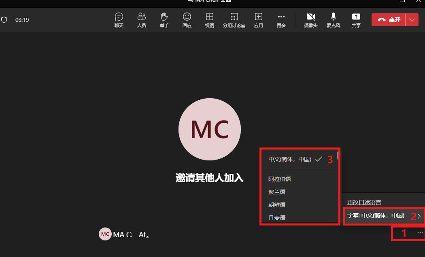Change layout via View (视图) icon
425x257 pixels.
point(210,20)
